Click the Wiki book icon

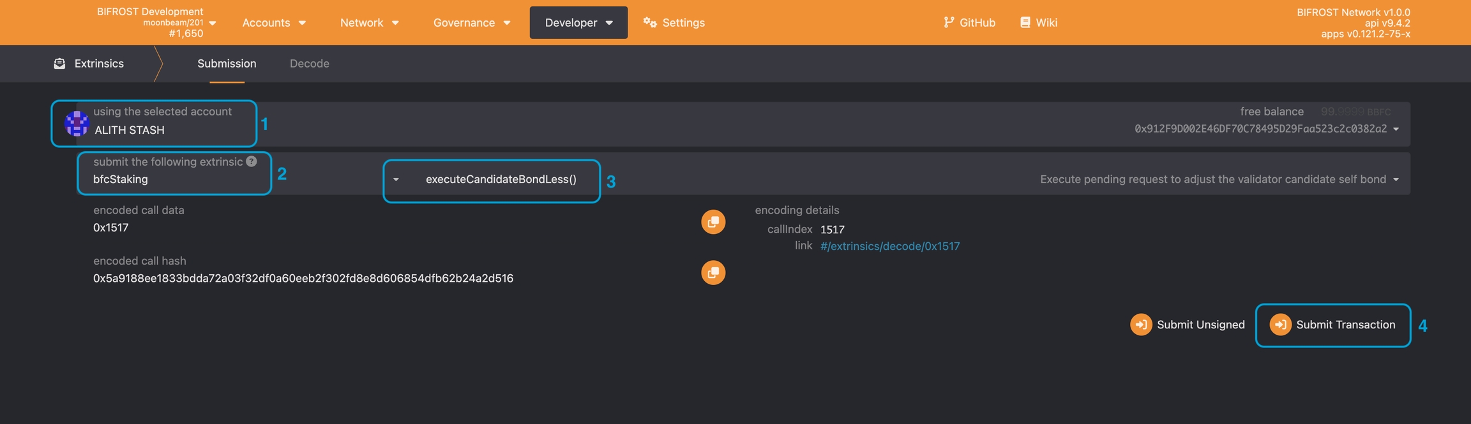(1025, 22)
